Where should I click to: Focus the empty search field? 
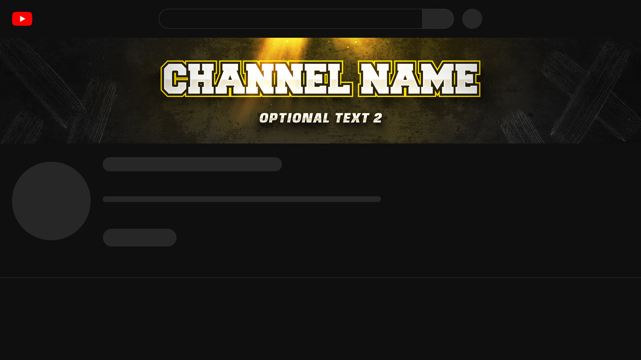point(291,19)
